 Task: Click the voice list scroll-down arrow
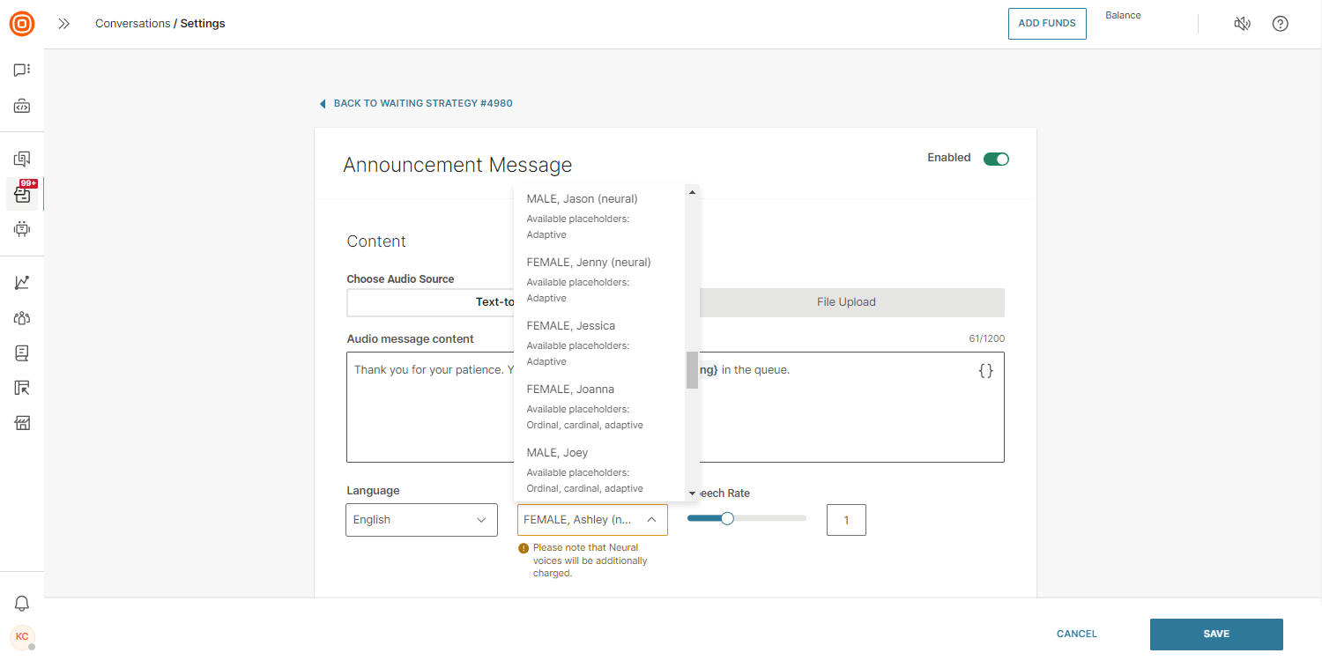(x=692, y=494)
